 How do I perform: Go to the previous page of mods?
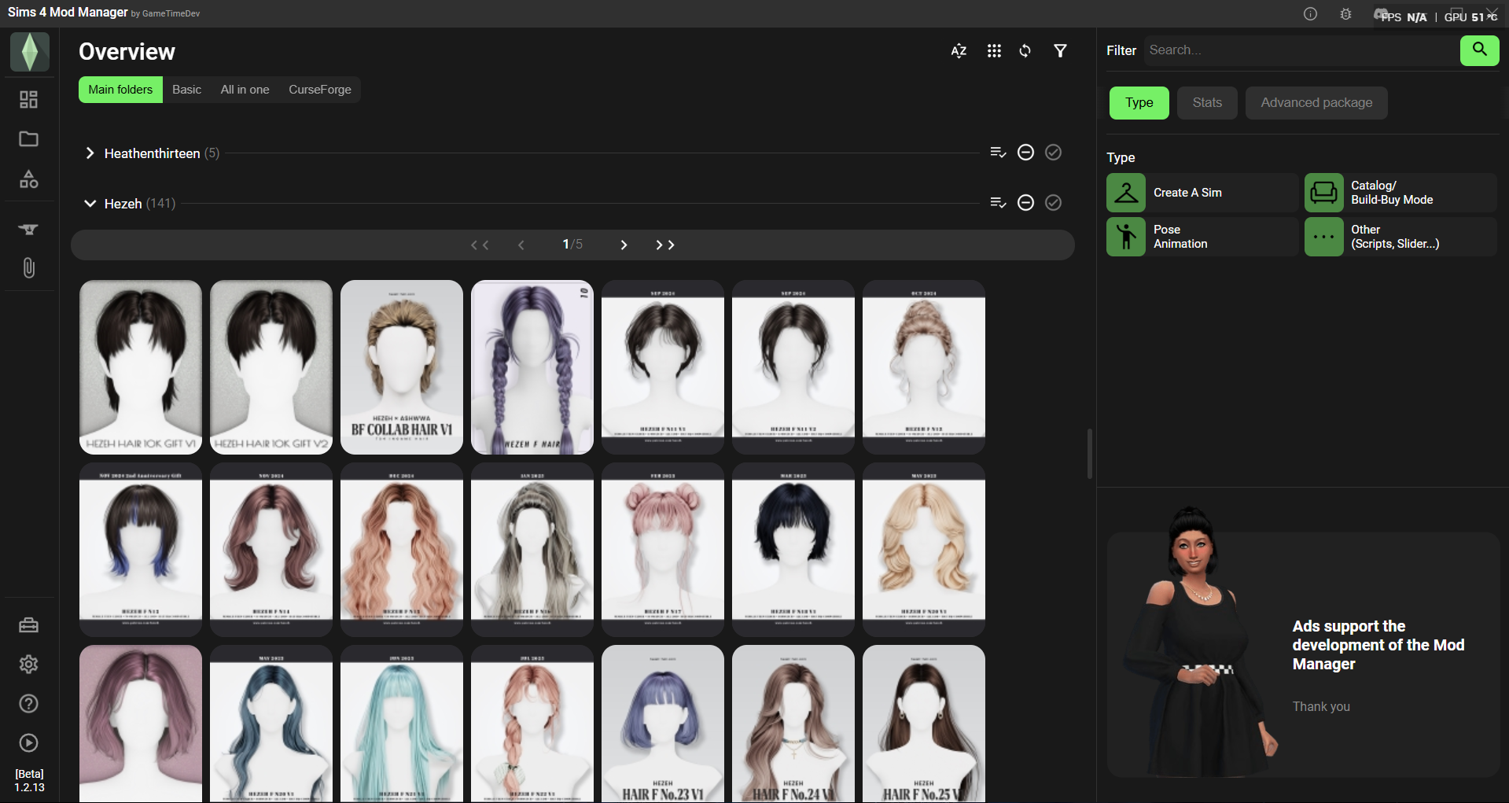(x=521, y=245)
